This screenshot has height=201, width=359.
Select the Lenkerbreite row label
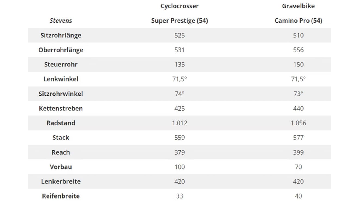[61, 181]
